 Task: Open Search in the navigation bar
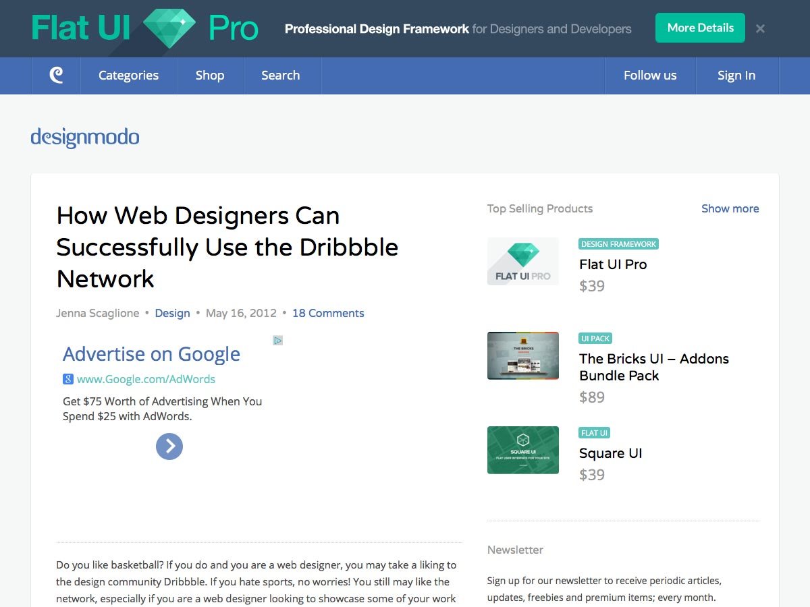click(281, 76)
